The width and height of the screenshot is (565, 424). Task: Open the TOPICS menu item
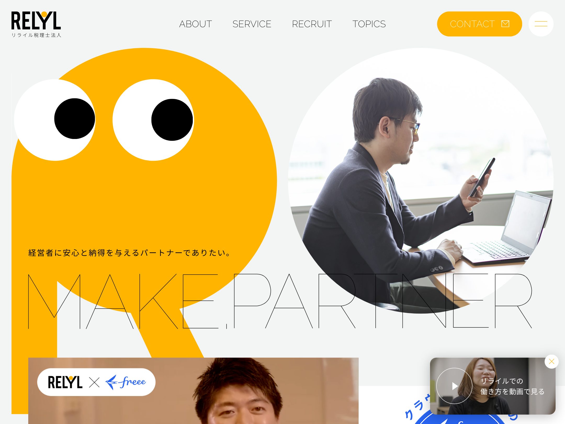(369, 24)
